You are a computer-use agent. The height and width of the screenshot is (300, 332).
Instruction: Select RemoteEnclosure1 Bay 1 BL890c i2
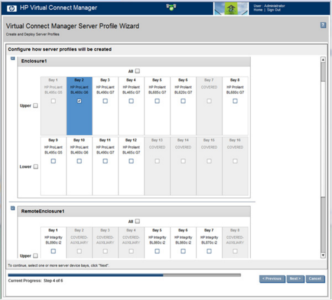pyautogui.click(x=53, y=251)
